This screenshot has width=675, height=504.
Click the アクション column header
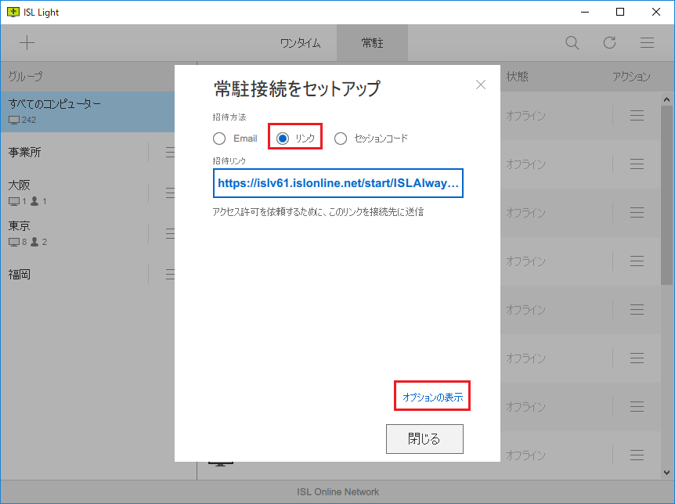coord(631,77)
